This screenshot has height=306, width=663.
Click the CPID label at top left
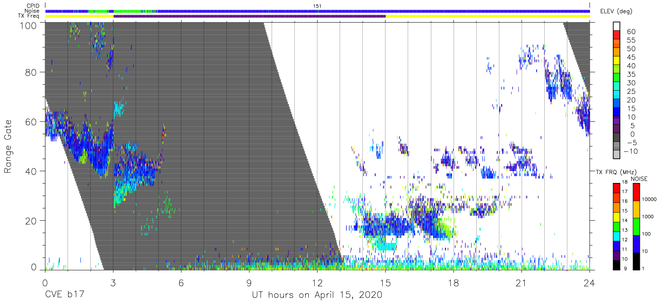(x=32, y=5)
